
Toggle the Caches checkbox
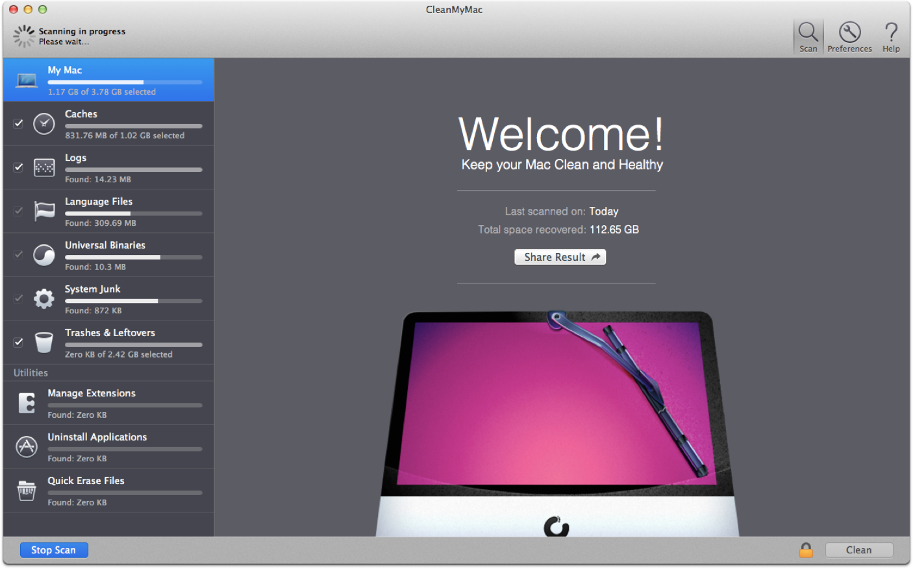point(18,123)
